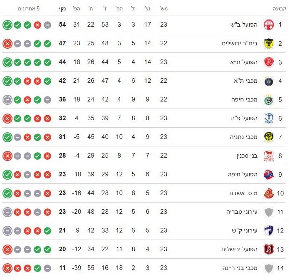290x277 pixels.
Task: Click the Hapoel Petah Tikva logo
Action: 269,119
